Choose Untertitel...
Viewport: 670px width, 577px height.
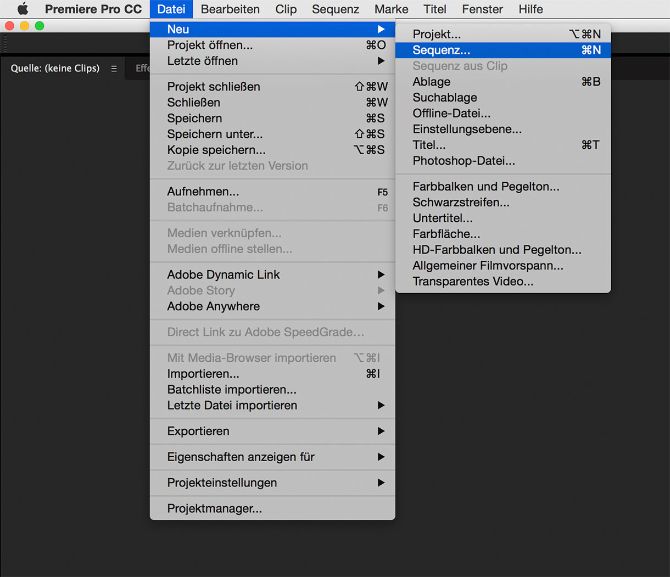coord(503,219)
